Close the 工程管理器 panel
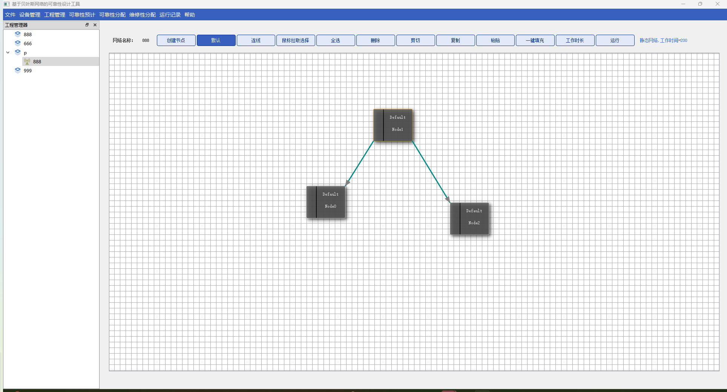The width and height of the screenshot is (727, 392). [x=95, y=25]
